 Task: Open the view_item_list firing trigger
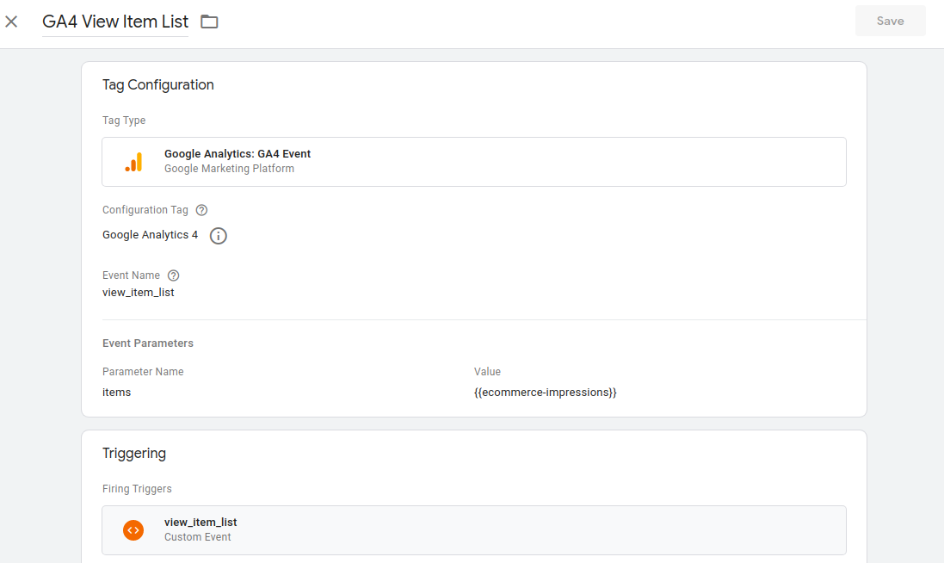473,529
